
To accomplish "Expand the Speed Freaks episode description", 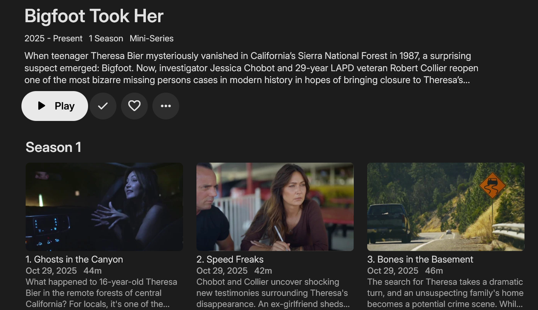I will [x=272, y=293].
